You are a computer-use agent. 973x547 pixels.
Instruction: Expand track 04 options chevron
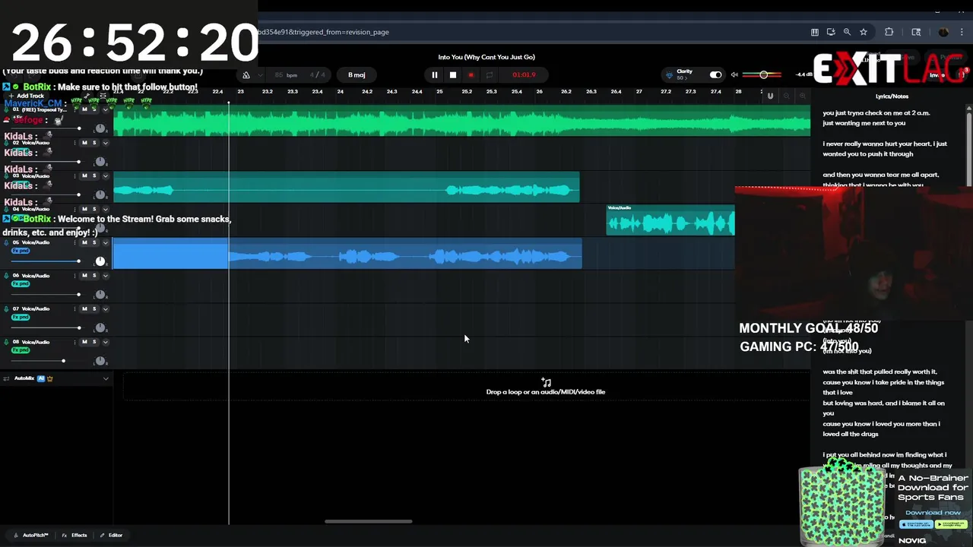[x=106, y=209]
